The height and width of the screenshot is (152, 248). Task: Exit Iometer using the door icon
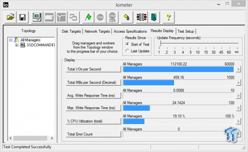click(154, 17)
